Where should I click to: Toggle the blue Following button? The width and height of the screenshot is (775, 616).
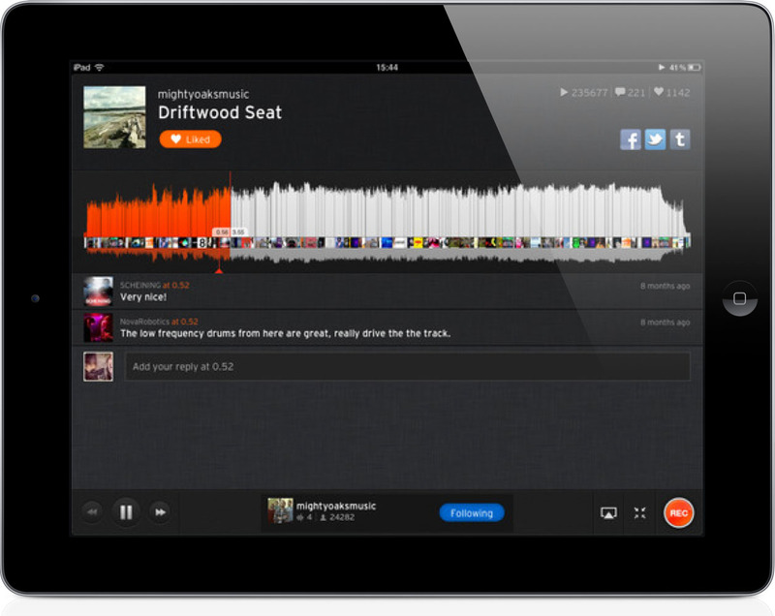472,513
